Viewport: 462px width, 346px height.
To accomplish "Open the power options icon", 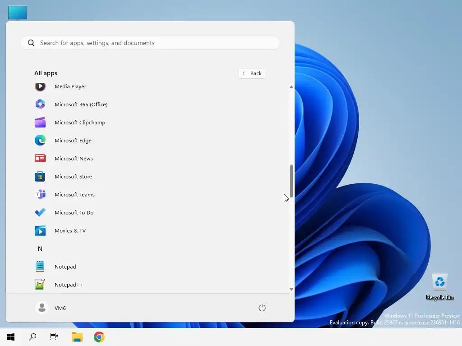I will point(262,308).
